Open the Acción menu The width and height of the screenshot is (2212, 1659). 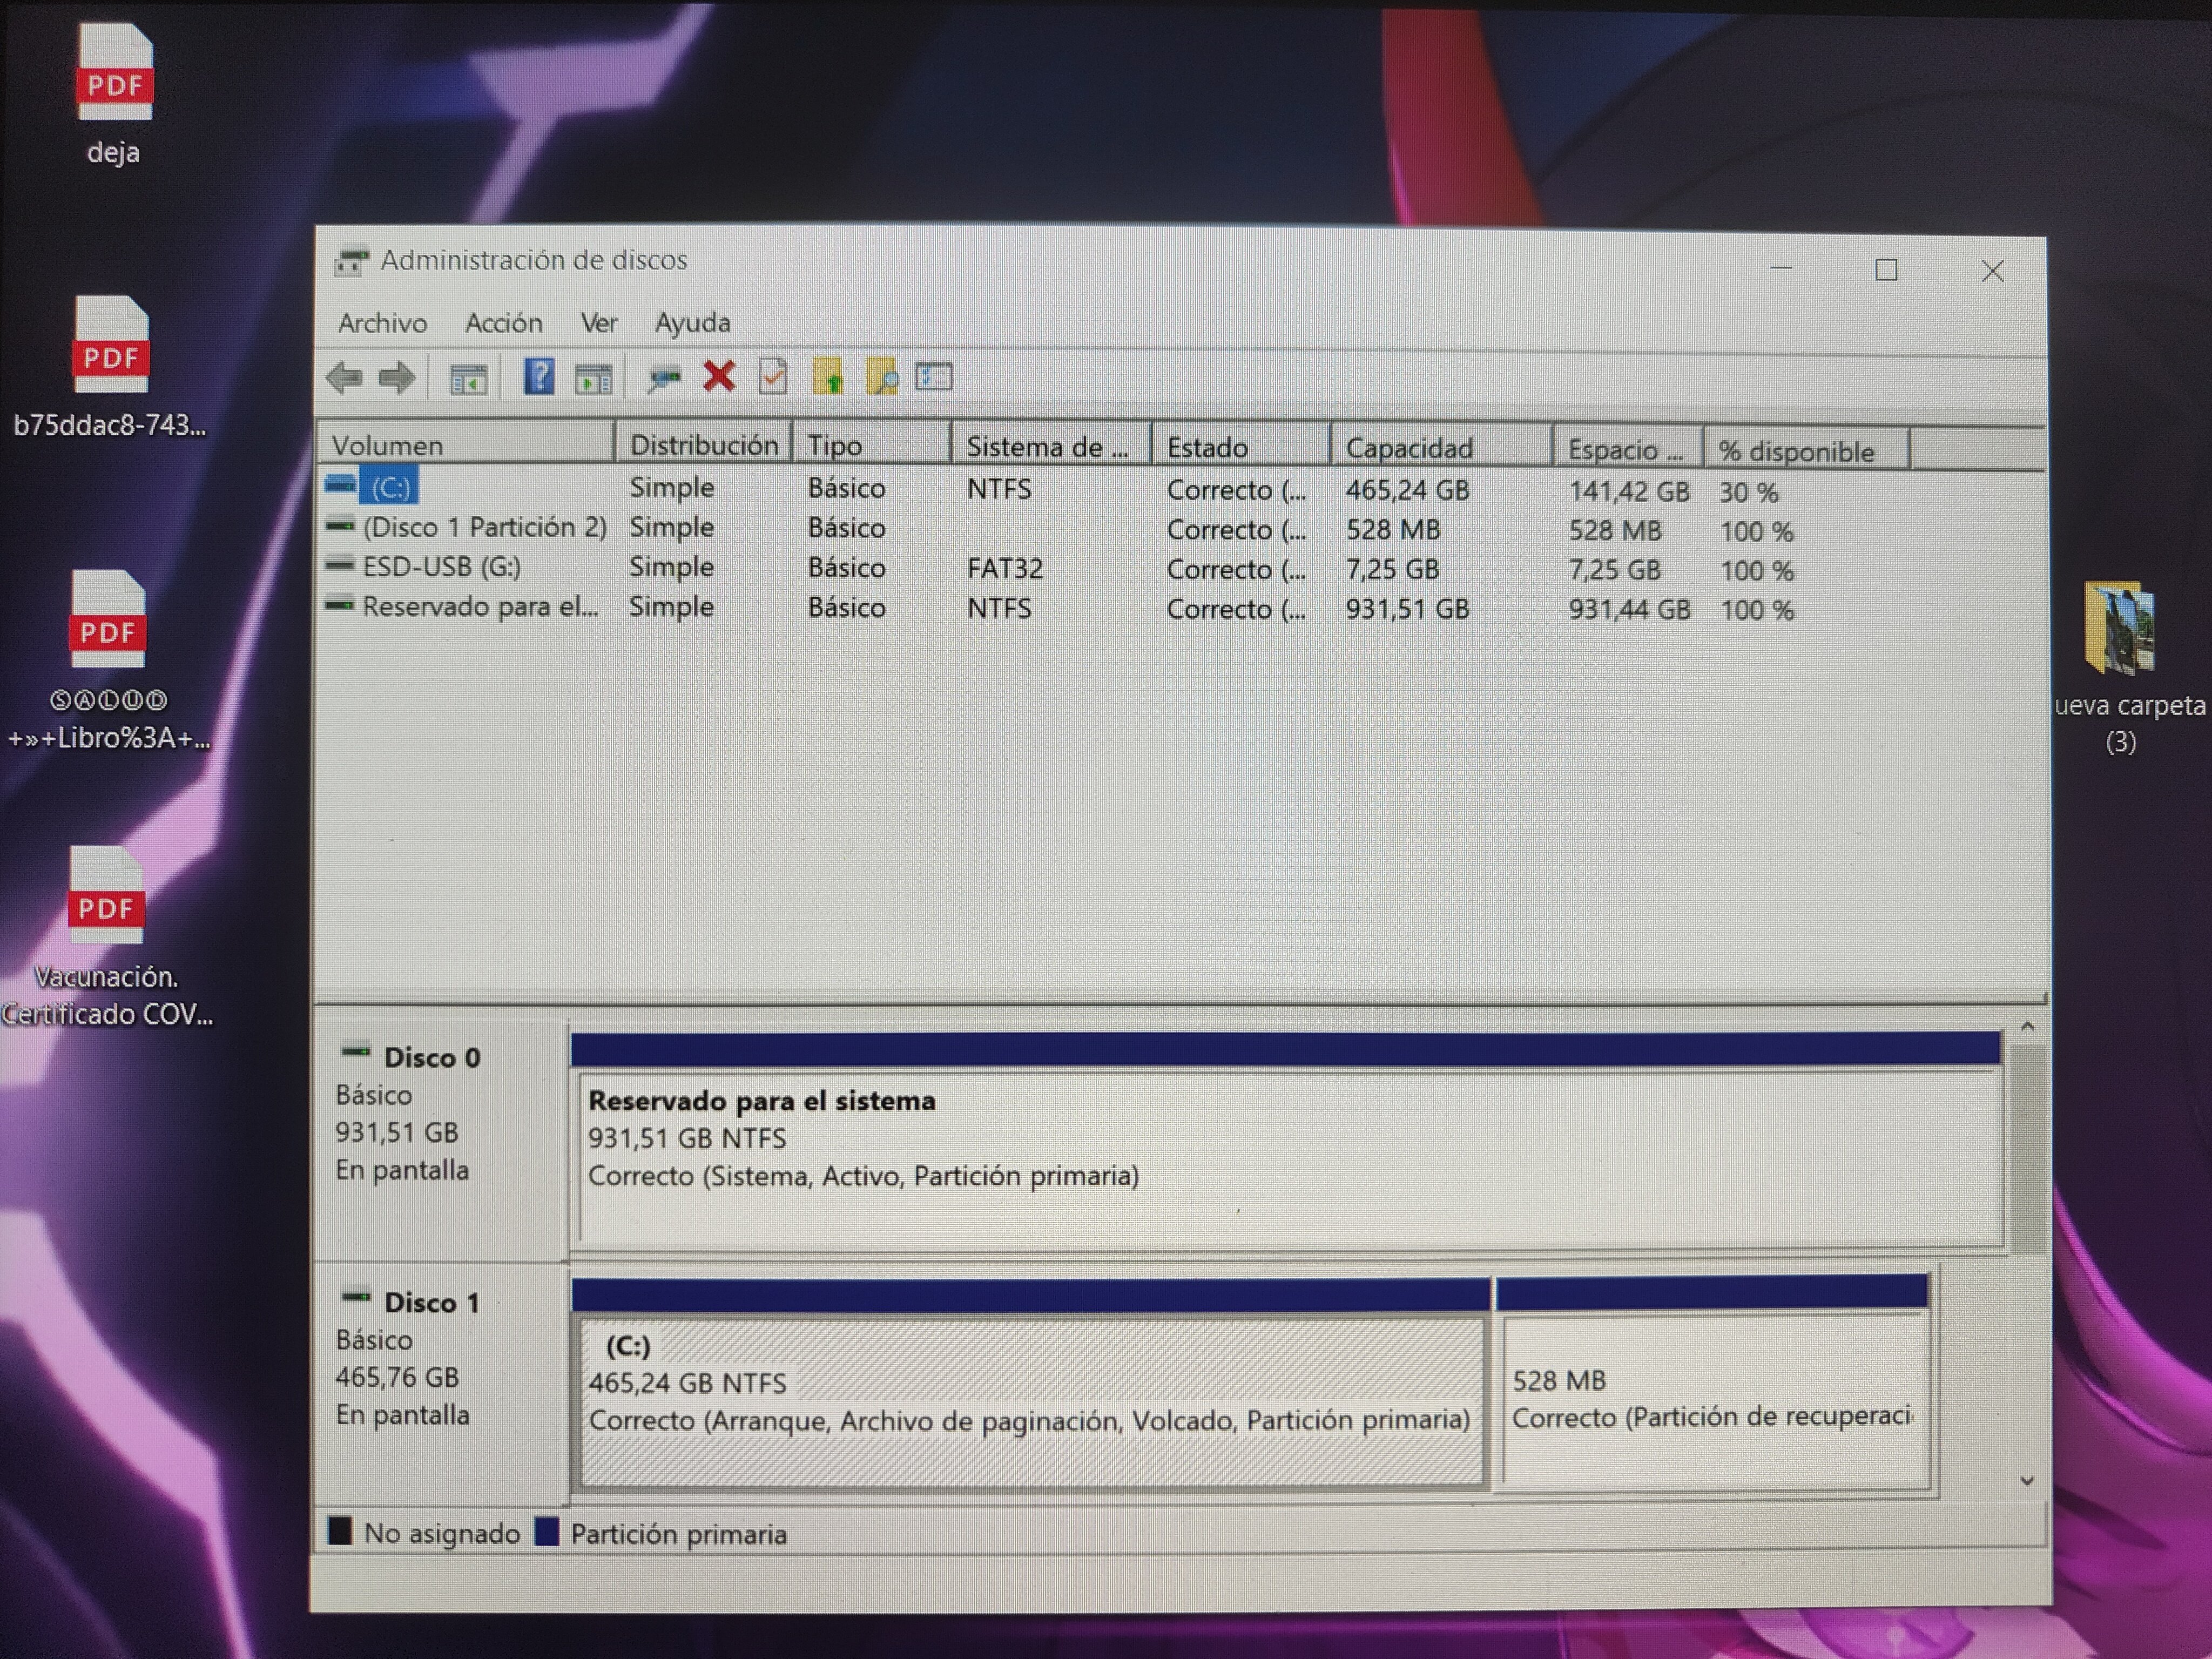[504, 323]
